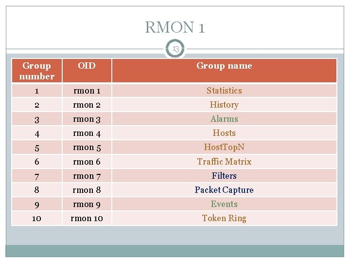Image resolution: width=350 pixels, height=263 pixels.
Task: Click the Alarms group name text
Action: (224, 119)
